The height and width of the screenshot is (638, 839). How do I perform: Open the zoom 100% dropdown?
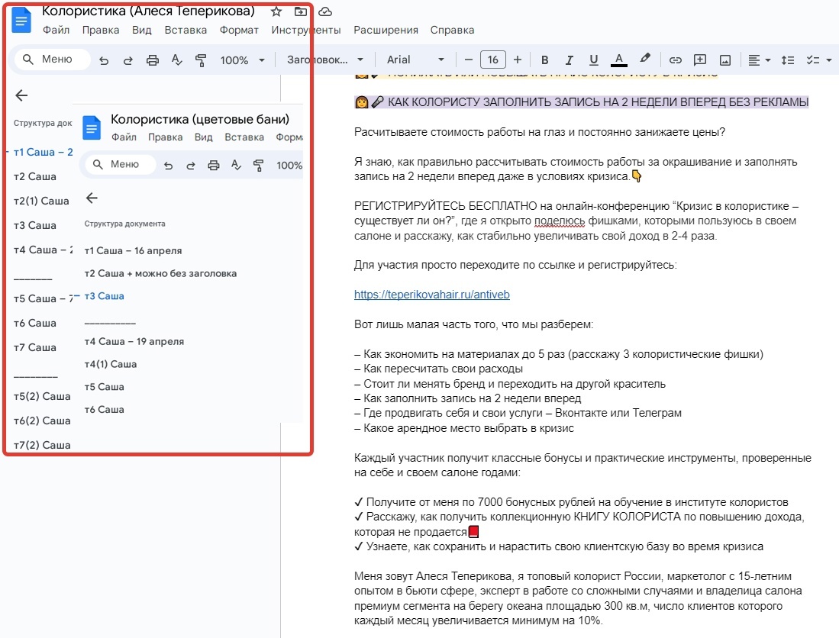pyautogui.click(x=243, y=60)
